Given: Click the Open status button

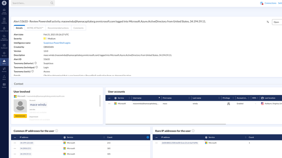Looking at the screenshot, I should pyautogui.click(x=277, y=22).
